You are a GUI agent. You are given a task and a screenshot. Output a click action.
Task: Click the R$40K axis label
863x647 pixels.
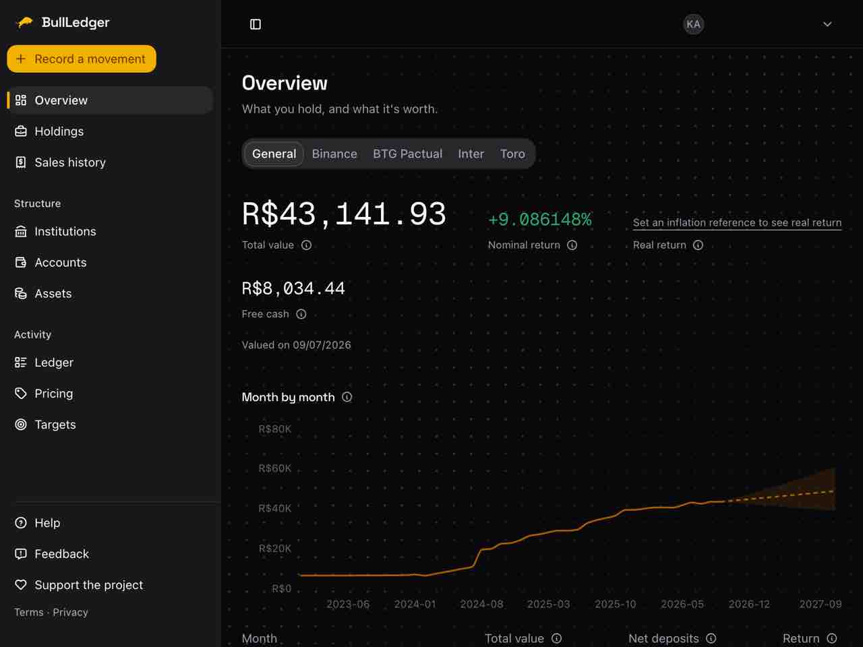(x=275, y=509)
